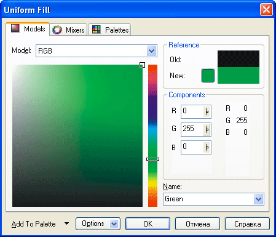Open the Palettes tab
Viewport: 276px width, 237px height.
click(109, 30)
